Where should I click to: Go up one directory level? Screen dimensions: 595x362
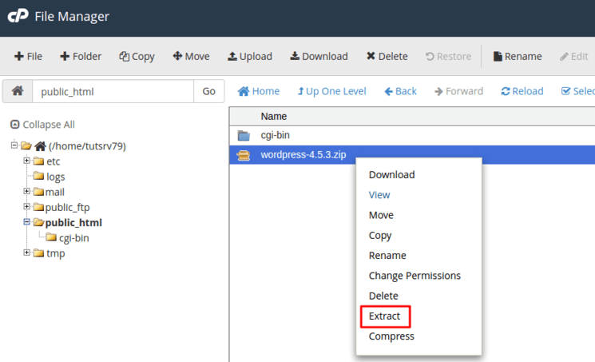pyautogui.click(x=331, y=91)
